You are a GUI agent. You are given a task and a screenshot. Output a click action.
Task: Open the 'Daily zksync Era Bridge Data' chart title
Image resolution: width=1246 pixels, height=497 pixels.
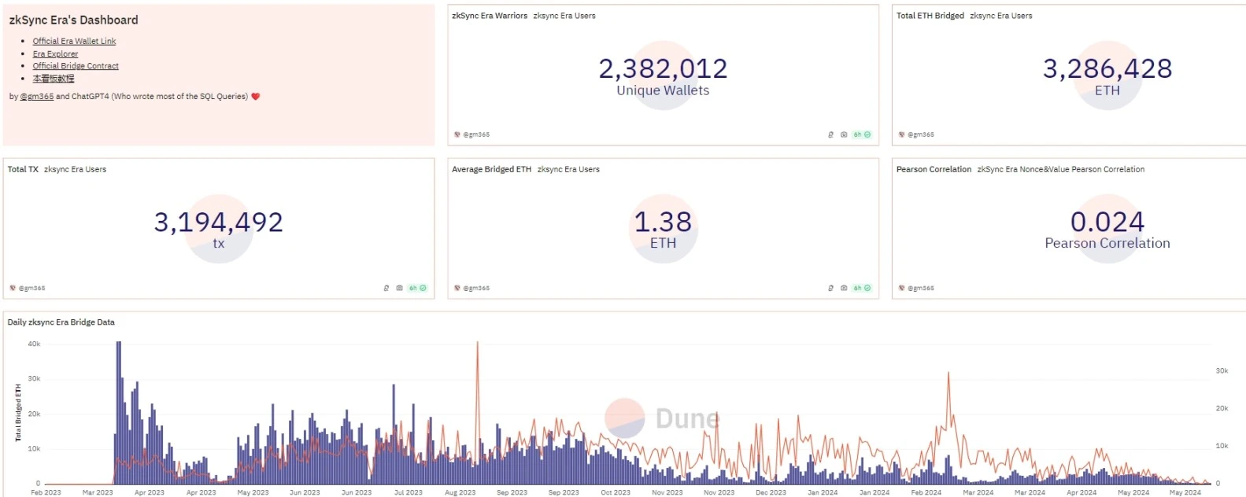61,322
